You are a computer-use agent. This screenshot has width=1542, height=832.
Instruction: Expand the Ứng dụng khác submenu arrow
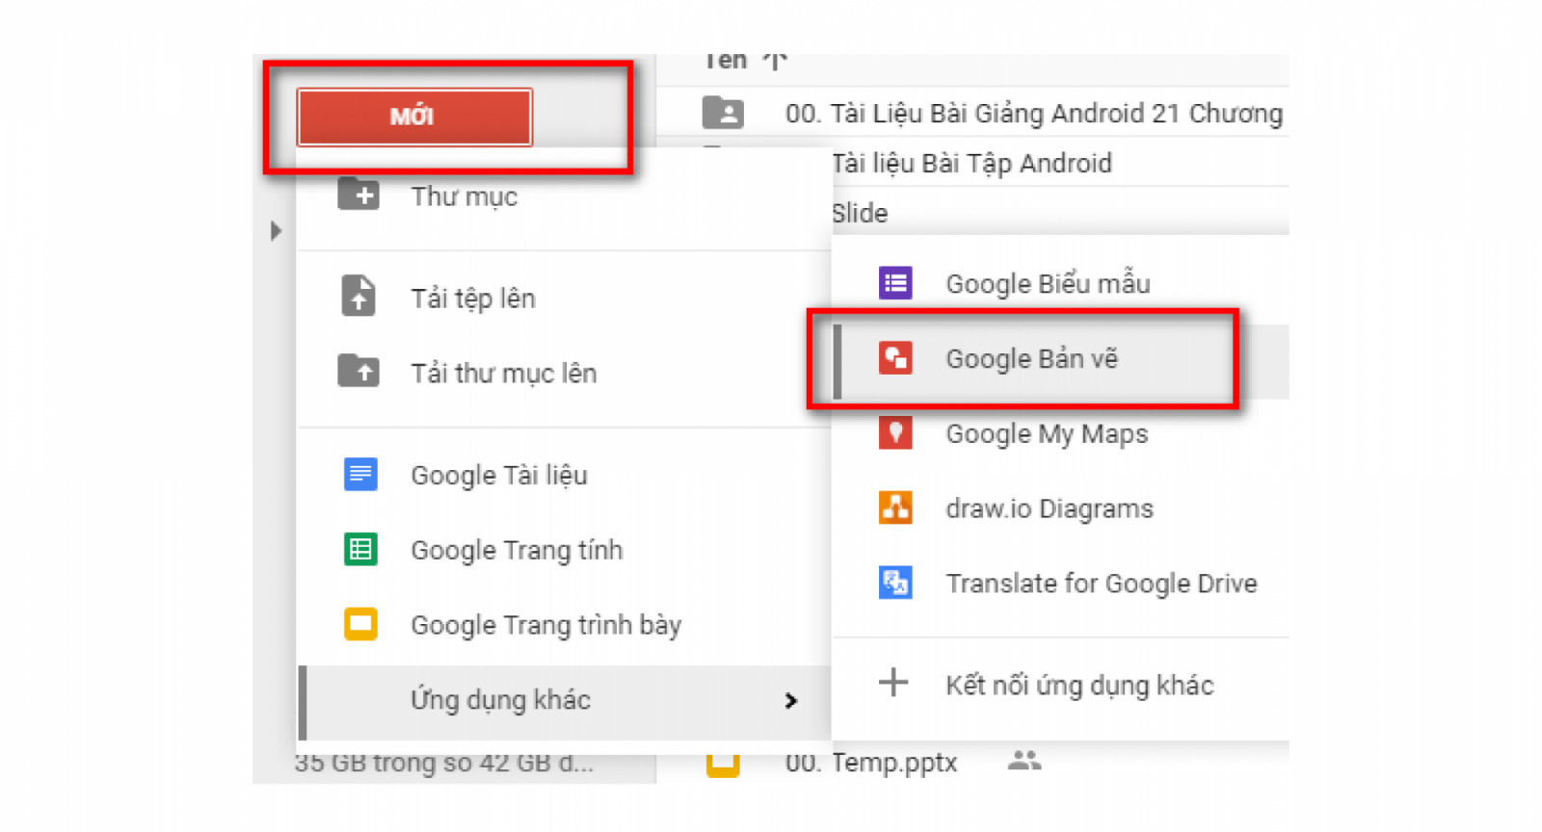(791, 700)
